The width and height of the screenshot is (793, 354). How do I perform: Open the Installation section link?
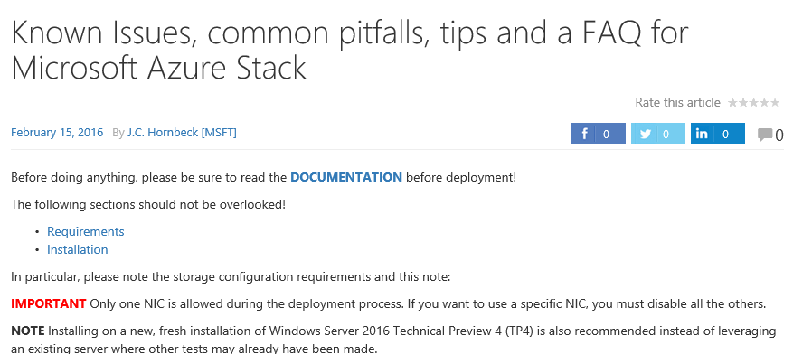(x=78, y=249)
